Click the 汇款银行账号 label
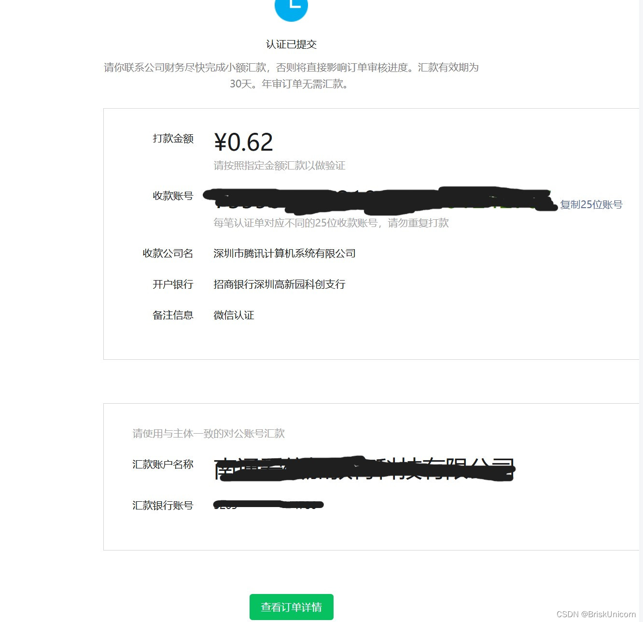Image resolution: width=643 pixels, height=622 pixels. point(163,505)
